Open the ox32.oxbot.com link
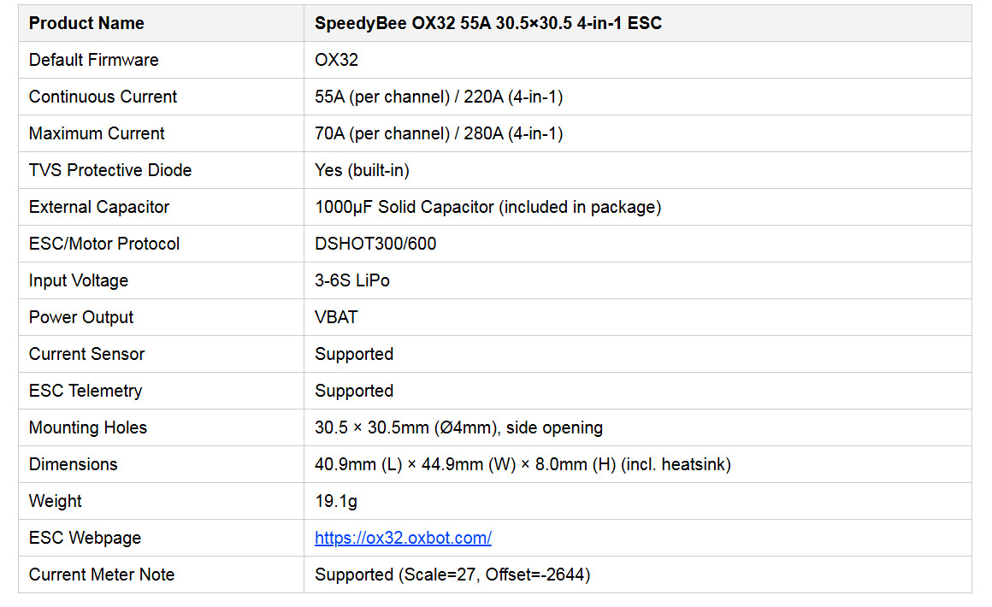The image size is (992, 607). [x=403, y=538]
